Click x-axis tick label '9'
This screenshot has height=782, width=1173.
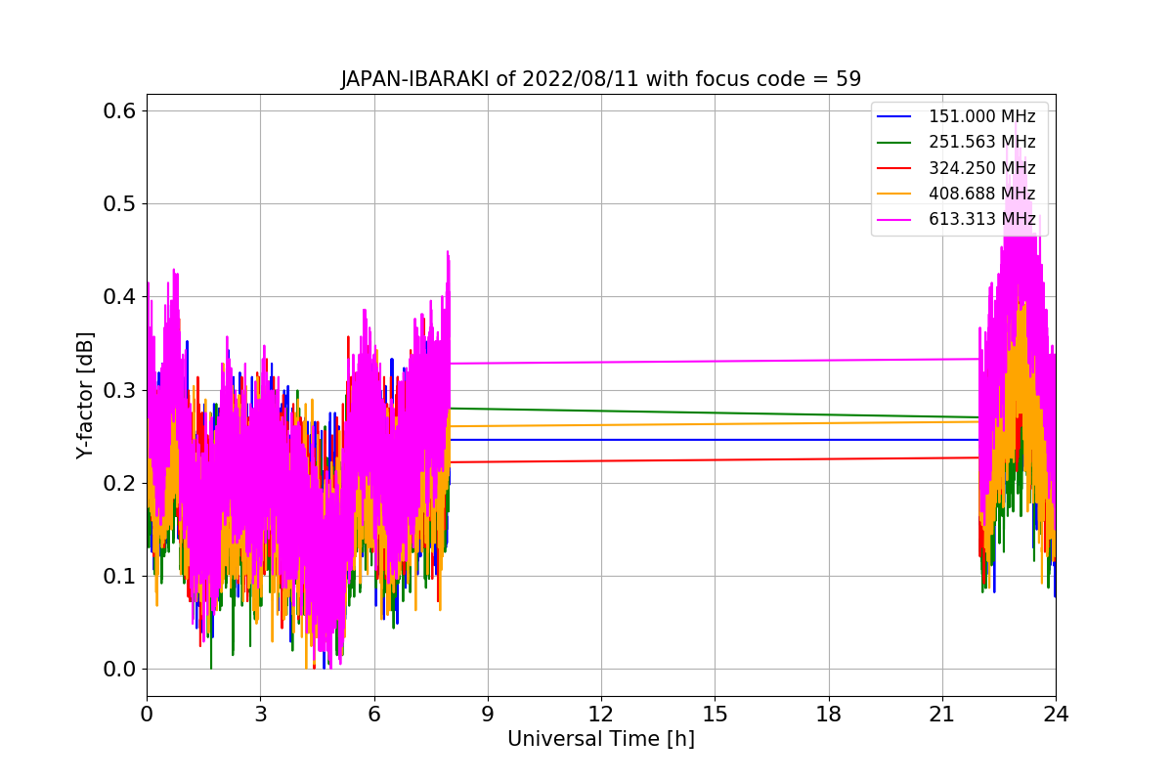[x=488, y=715]
